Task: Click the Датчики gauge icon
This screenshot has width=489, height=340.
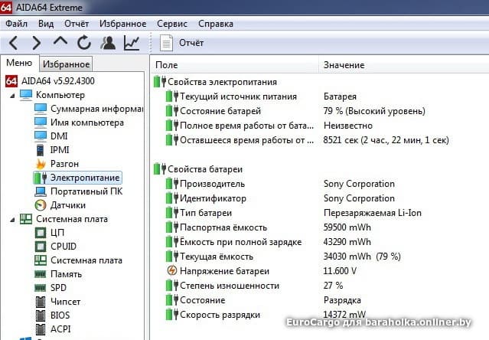Action: click(x=41, y=205)
